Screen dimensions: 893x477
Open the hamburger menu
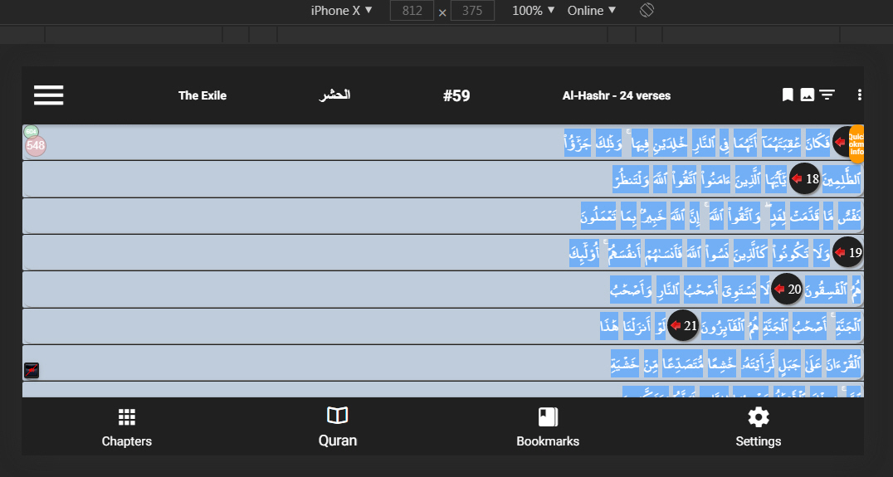pos(49,95)
